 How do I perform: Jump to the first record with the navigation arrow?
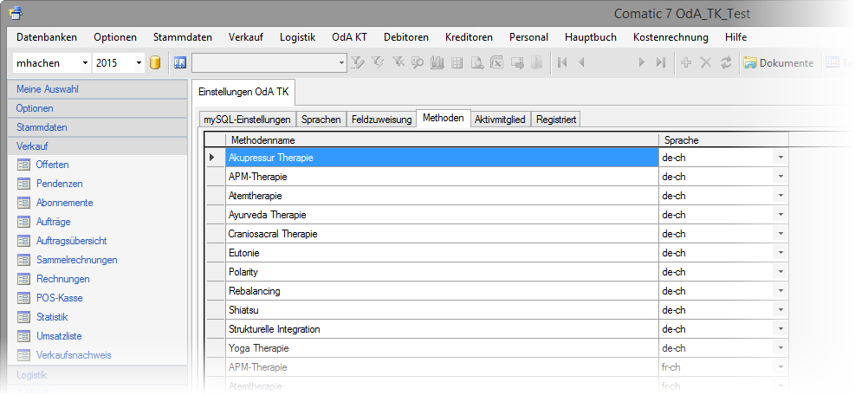(x=563, y=62)
